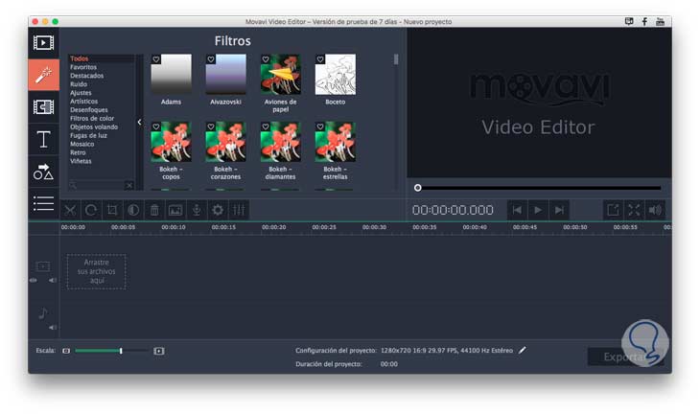Toggle video track linked-audio visibility icon
700x414 pixels.
(33, 280)
